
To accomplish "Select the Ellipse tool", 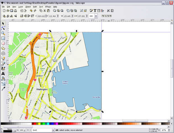I will point(3,43).
